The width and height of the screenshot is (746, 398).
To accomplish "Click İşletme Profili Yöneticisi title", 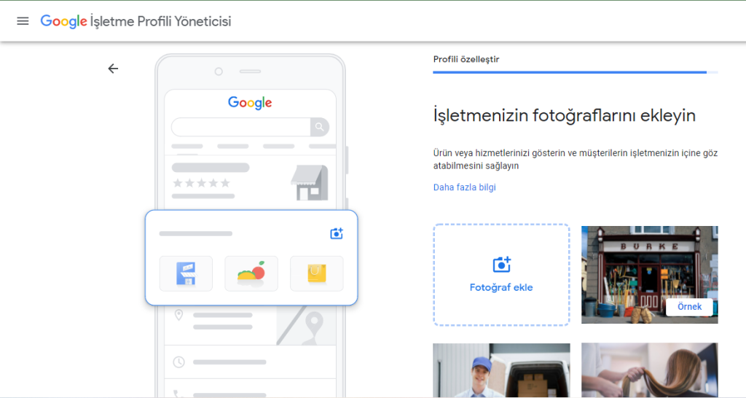I will (x=161, y=21).
